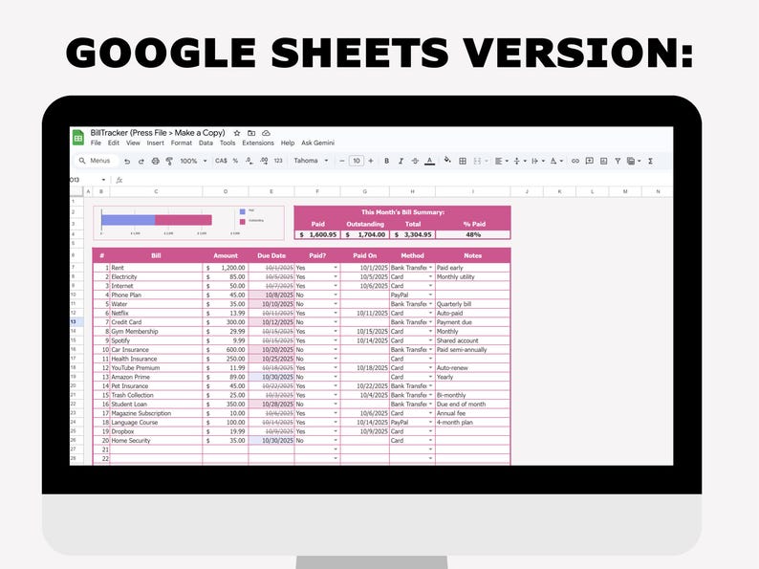Open the name box dropdown arrow
This screenshot has width=759, height=569.
(x=103, y=180)
